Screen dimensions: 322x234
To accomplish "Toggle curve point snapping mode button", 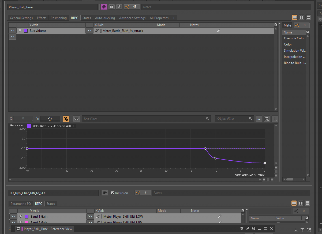I will coord(66,119).
